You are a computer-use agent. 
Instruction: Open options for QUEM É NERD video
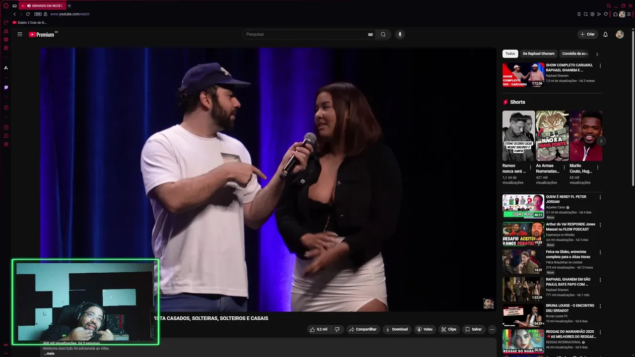click(x=600, y=197)
